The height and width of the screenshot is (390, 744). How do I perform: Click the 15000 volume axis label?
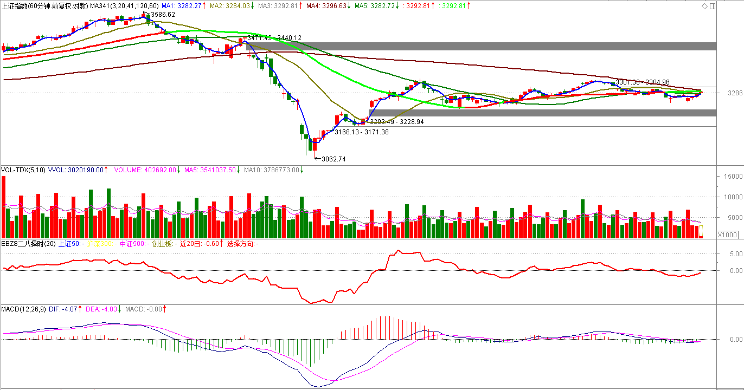point(733,177)
